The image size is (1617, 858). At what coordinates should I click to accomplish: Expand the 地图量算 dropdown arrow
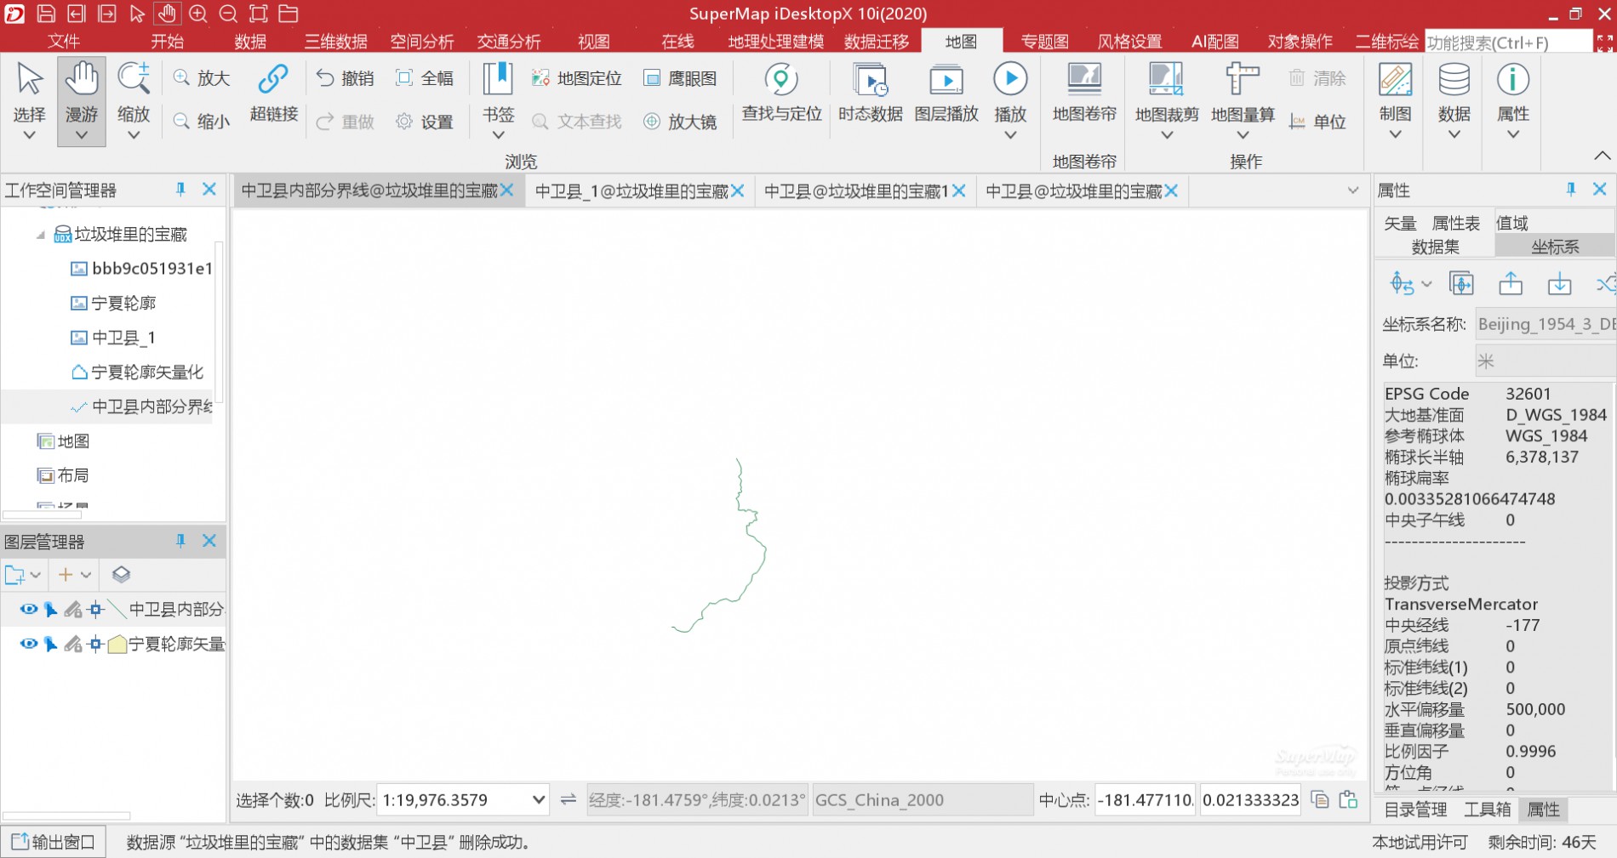pyautogui.click(x=1243, y=134)
